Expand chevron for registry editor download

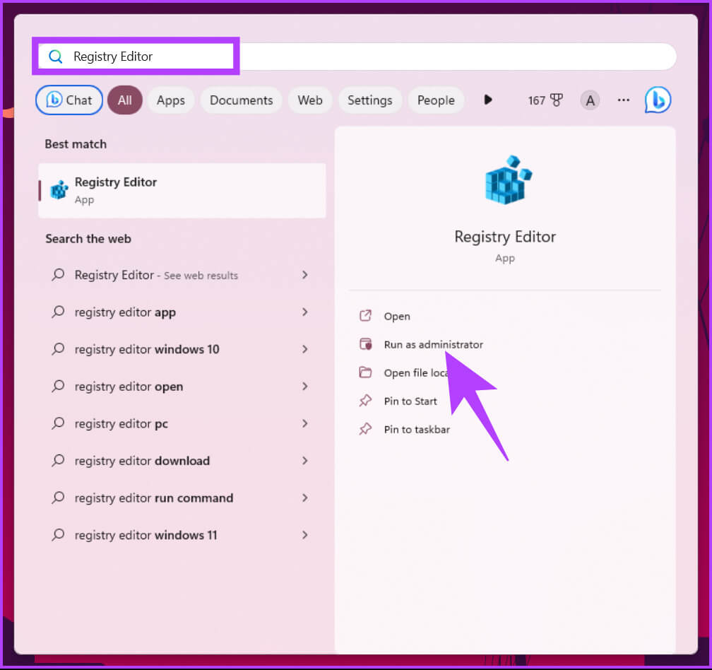[304, 461]
